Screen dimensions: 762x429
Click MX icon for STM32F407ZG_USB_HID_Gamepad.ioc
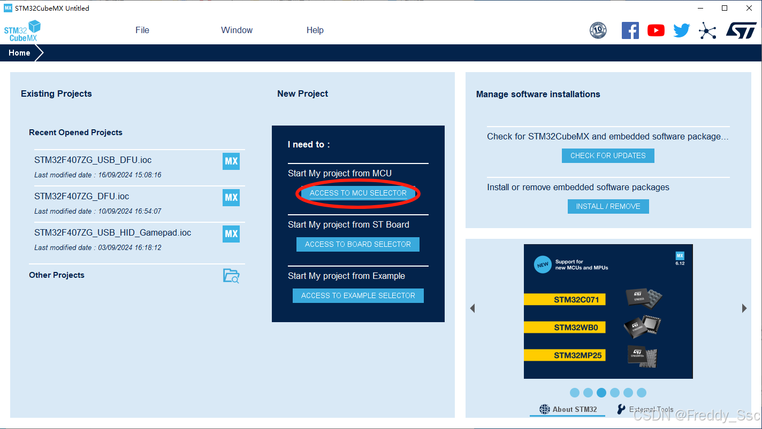tap(231, 234)
